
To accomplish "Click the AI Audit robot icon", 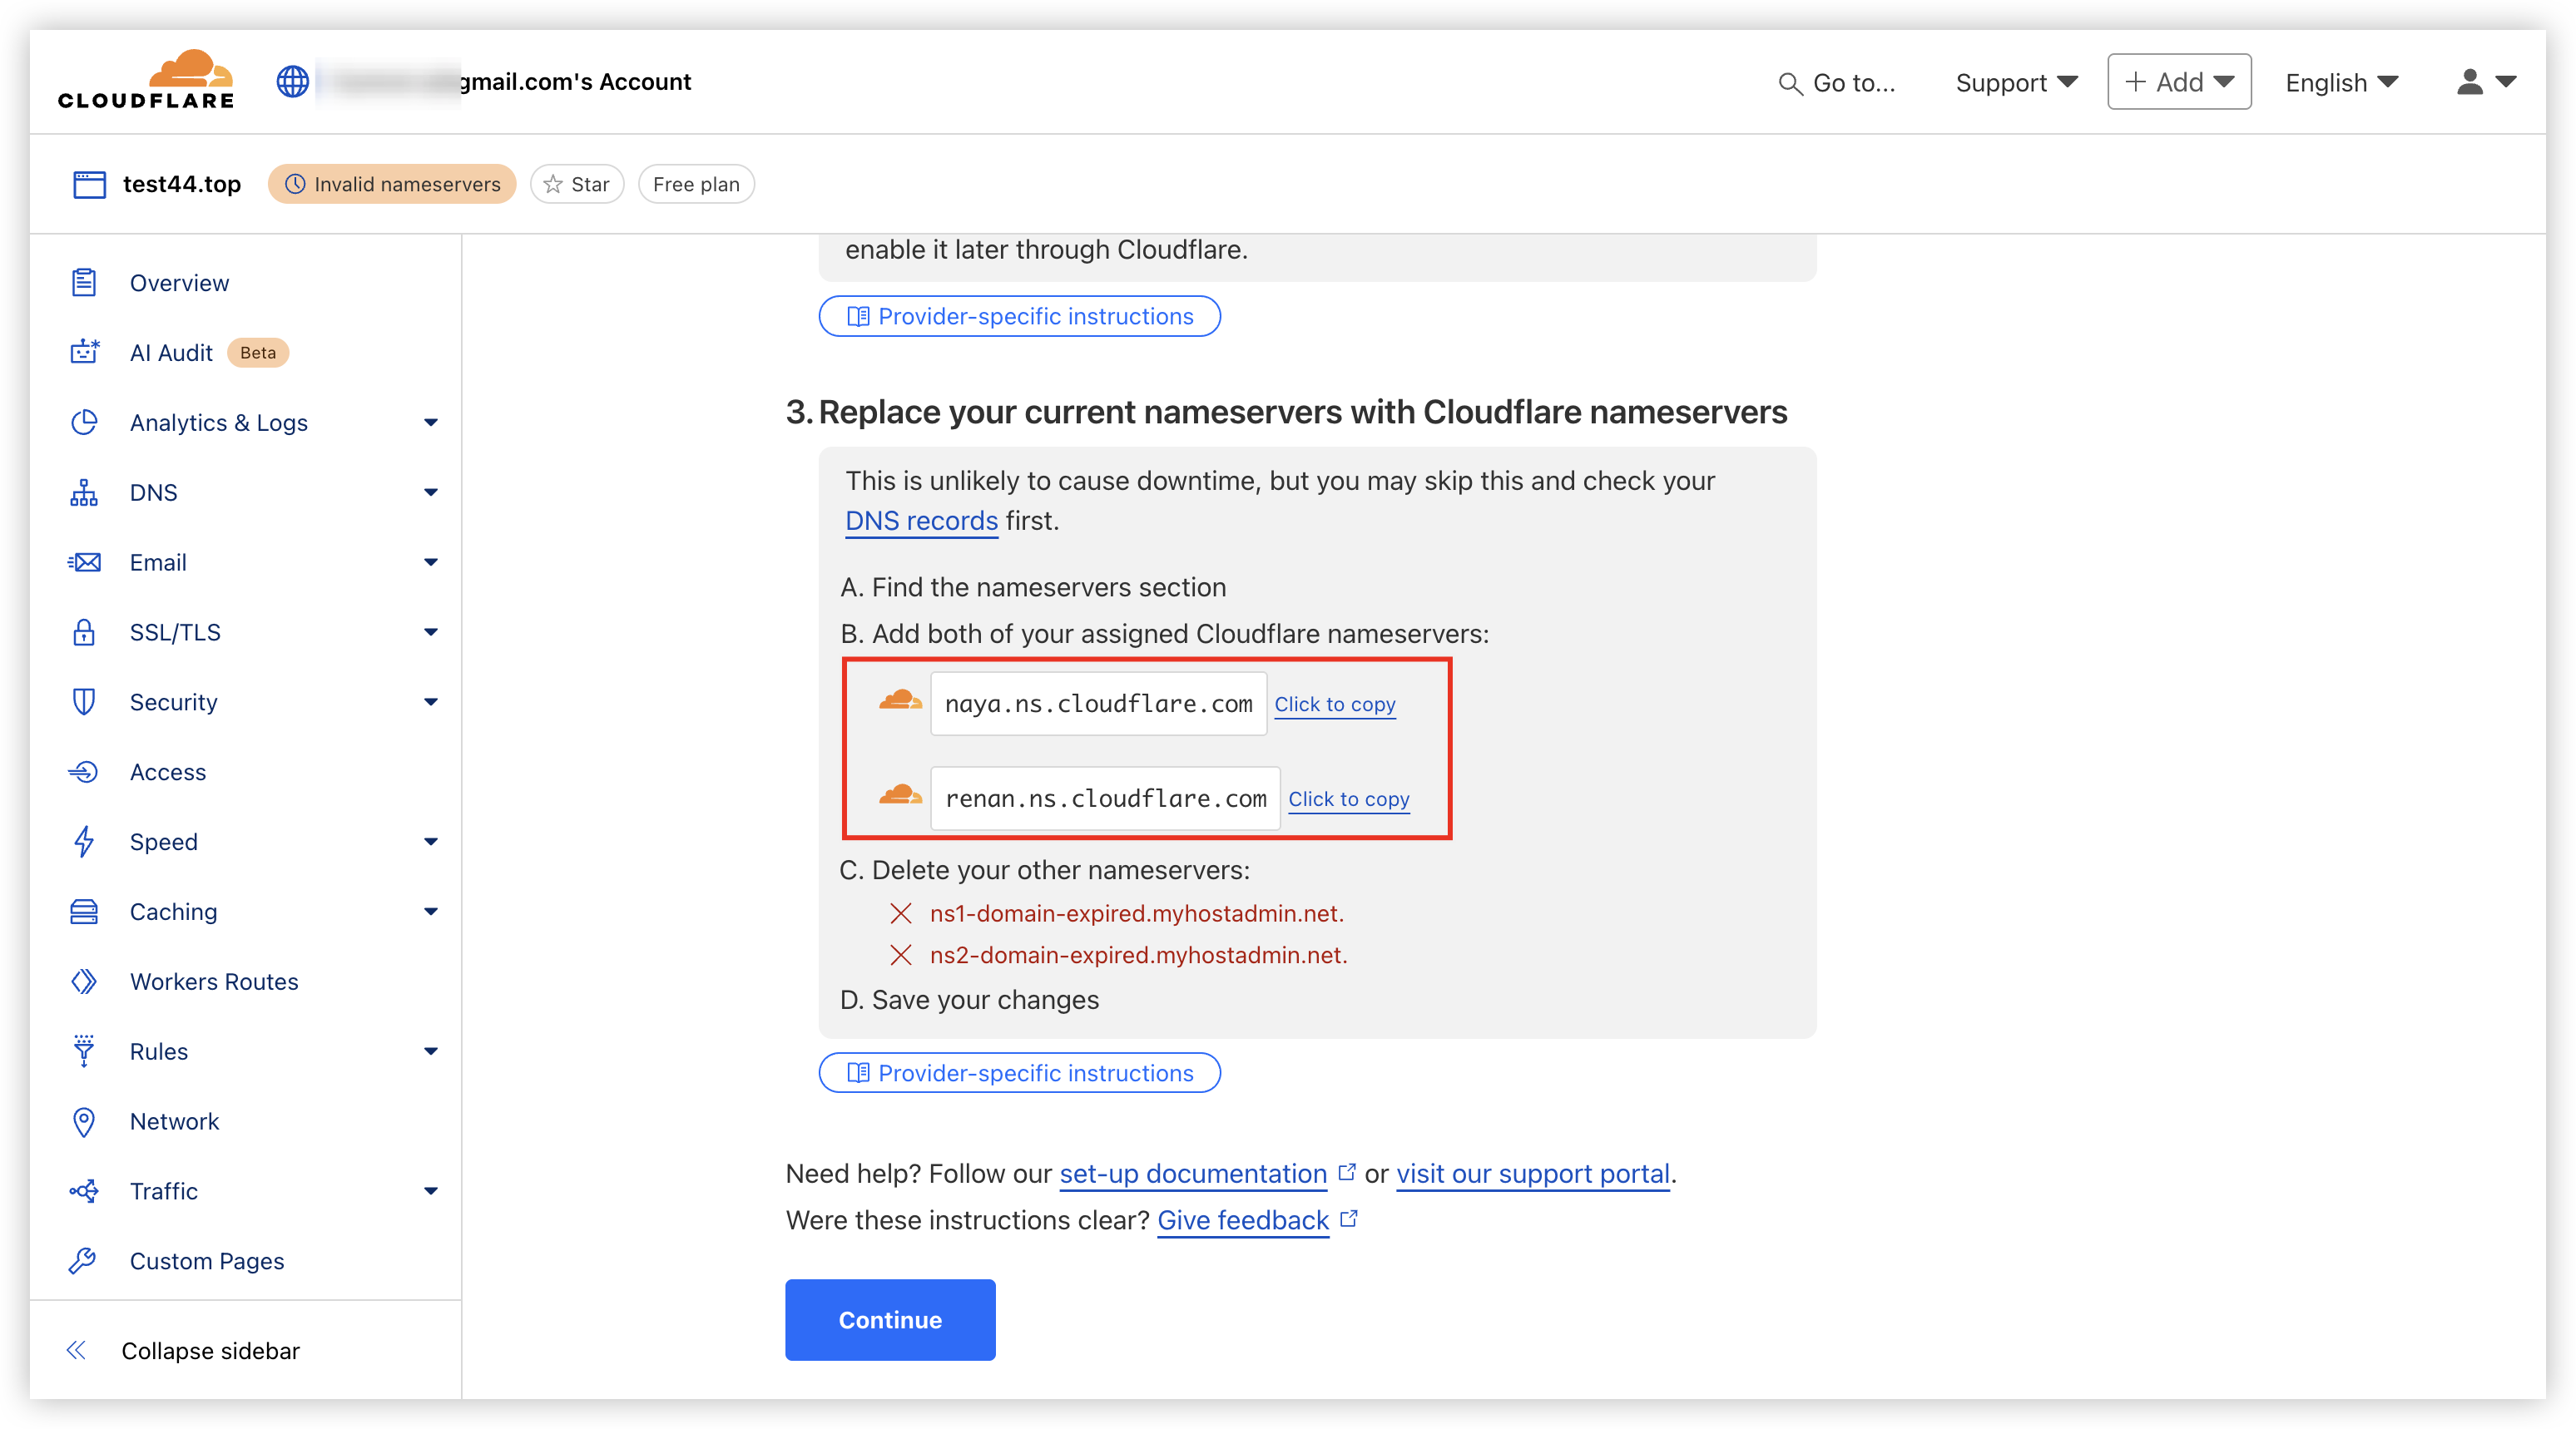I will point(84,353).
